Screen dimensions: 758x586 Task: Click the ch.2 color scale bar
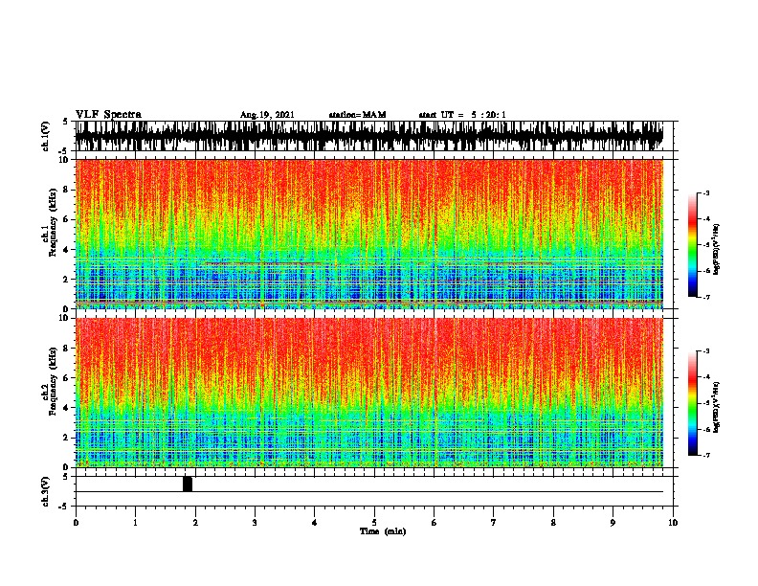[692, 403]
